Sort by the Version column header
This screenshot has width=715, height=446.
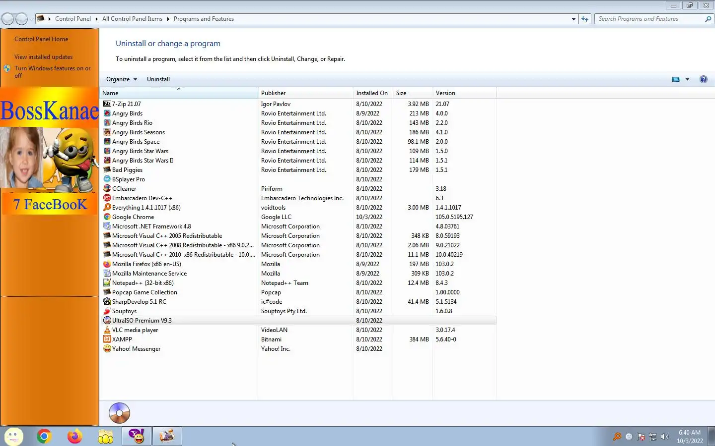[x=464, y=93]
